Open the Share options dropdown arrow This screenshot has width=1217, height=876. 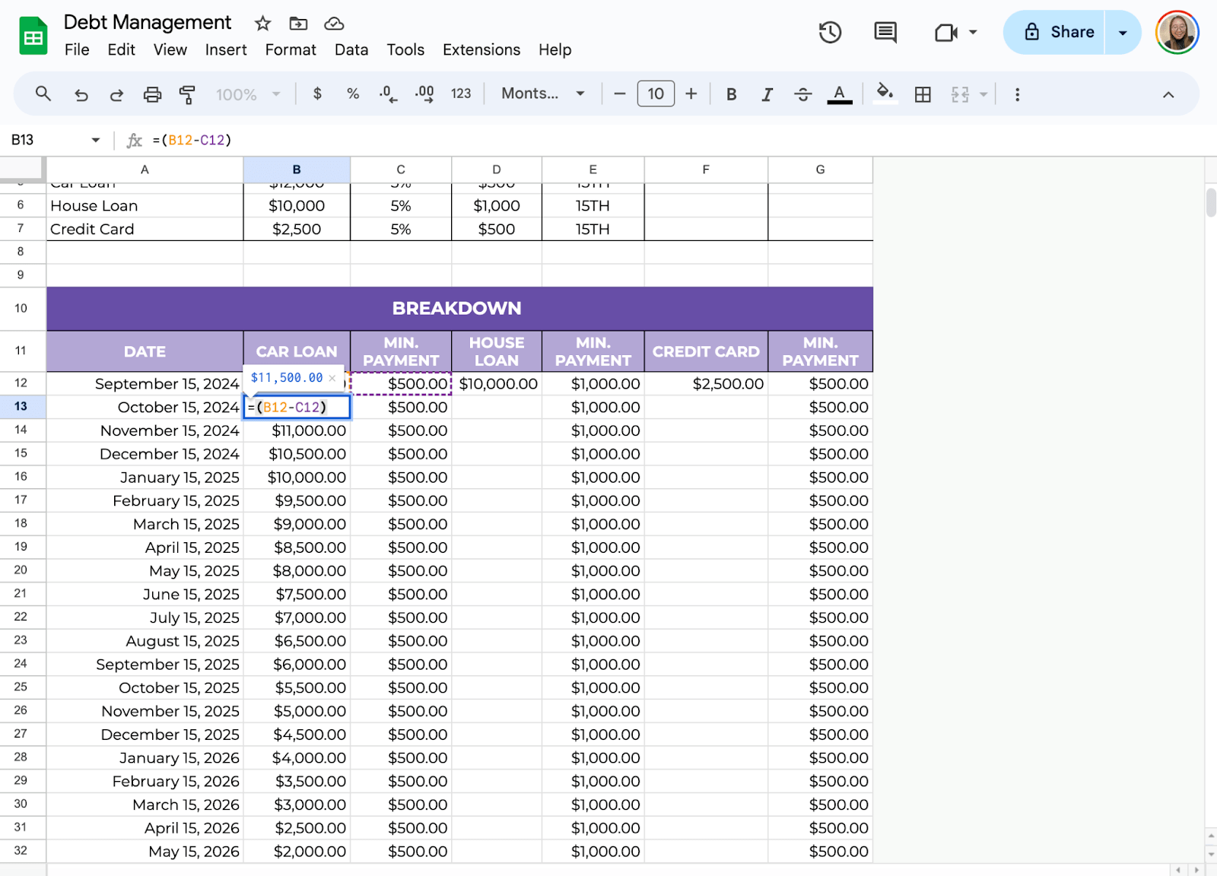tap(1123, 33)
